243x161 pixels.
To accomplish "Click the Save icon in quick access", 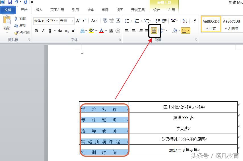I will coord(10,2).
